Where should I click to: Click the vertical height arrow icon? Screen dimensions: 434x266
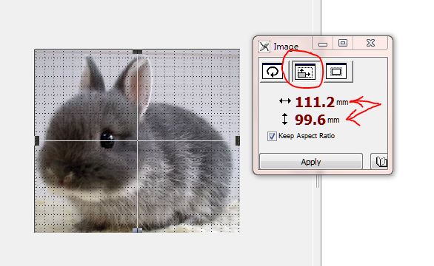pyautogui.click(x=285, y=119)
